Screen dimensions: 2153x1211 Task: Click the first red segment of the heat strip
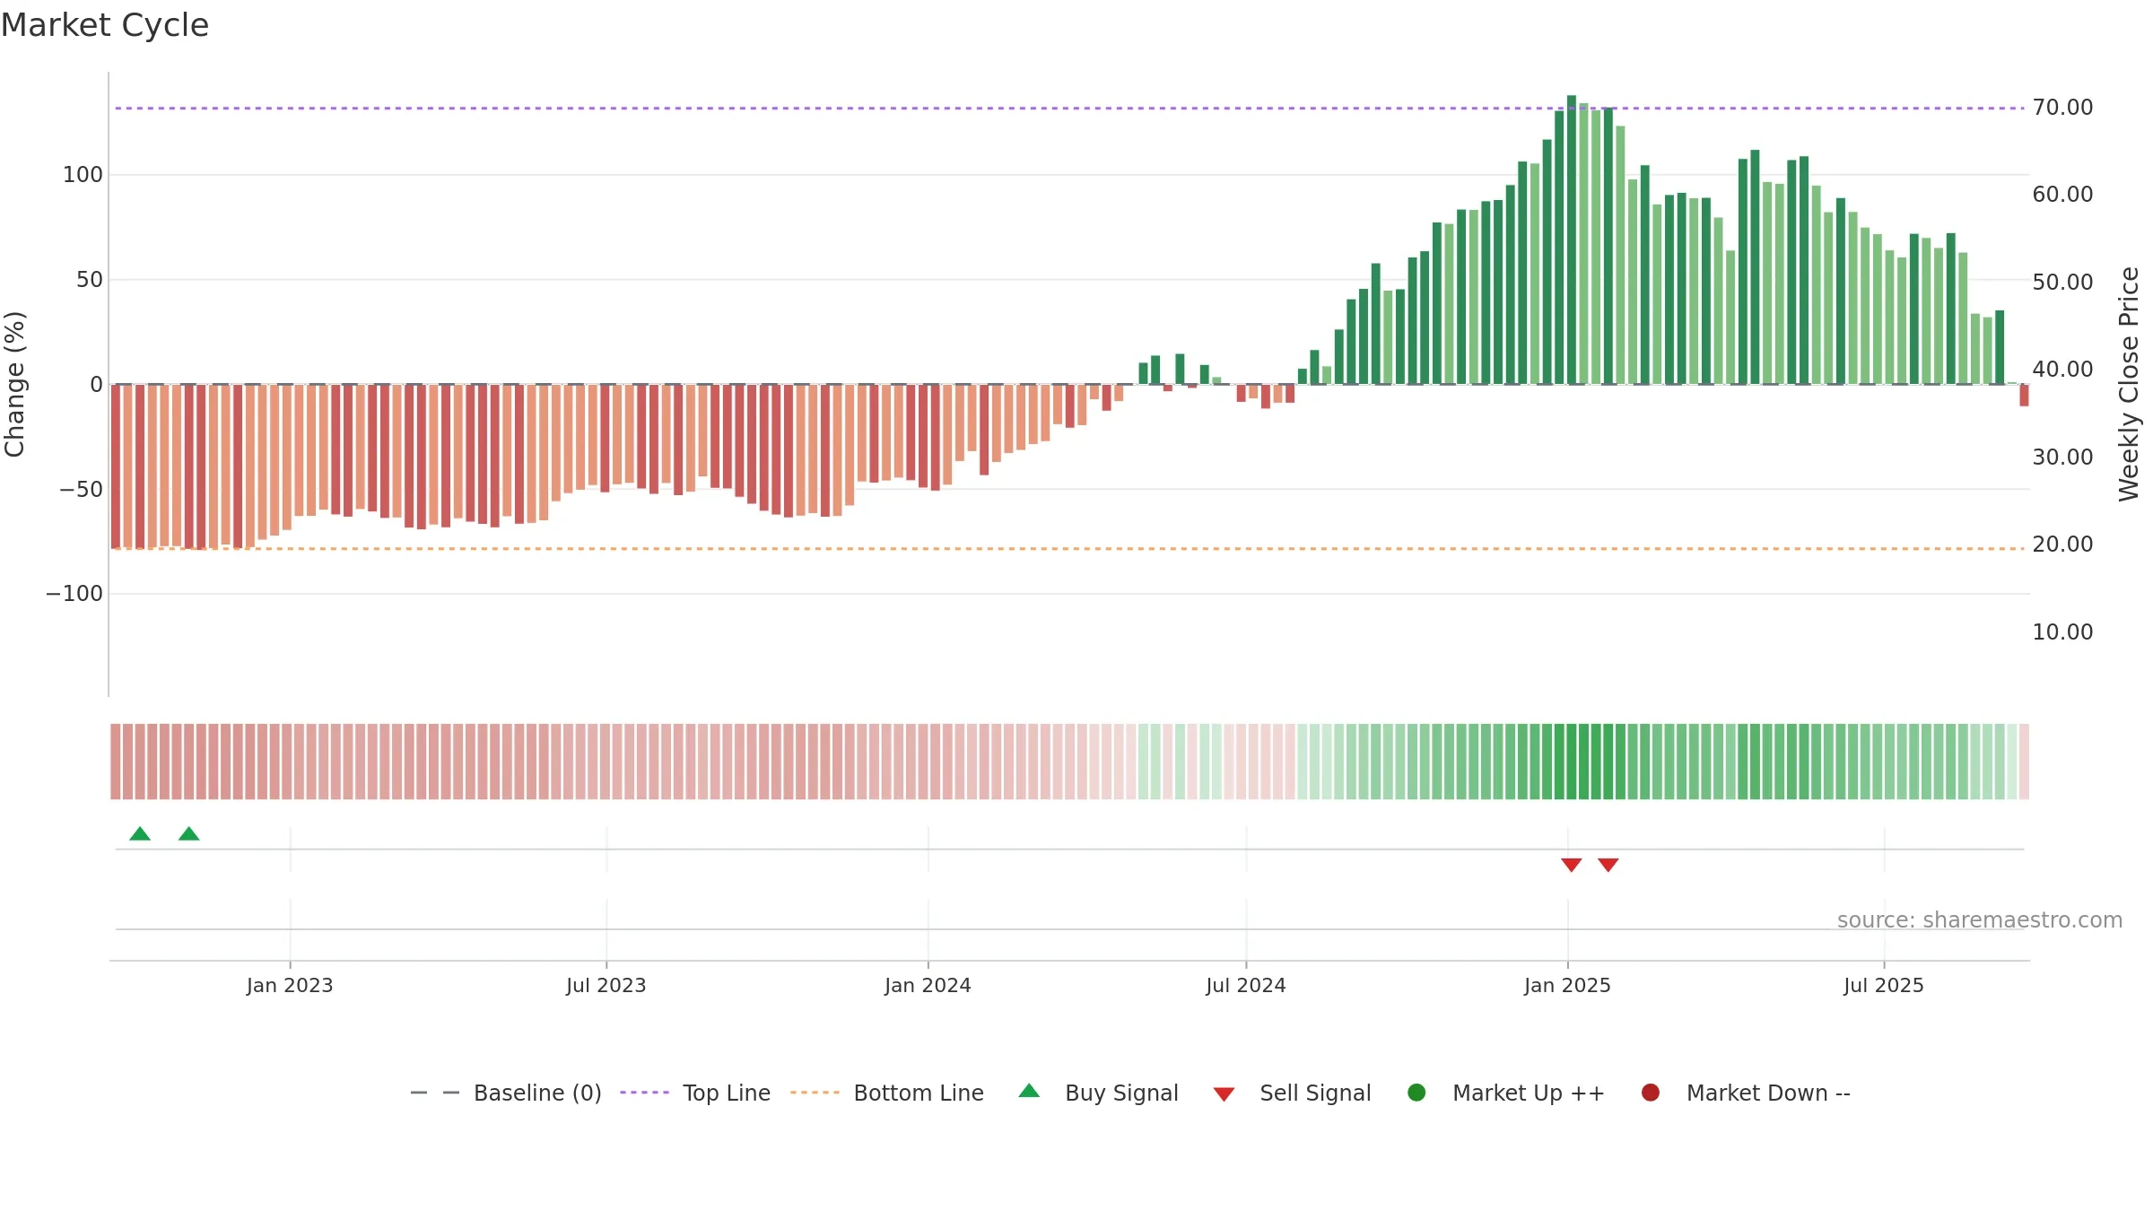(116, 762)
